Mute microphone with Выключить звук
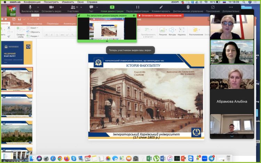Screen dimensions: 261x163 point(30,9)
